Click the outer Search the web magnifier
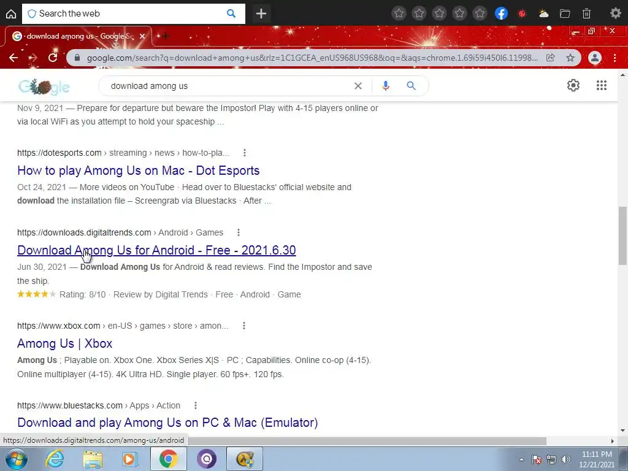628x471 pixels. click(x=231, y=13)
